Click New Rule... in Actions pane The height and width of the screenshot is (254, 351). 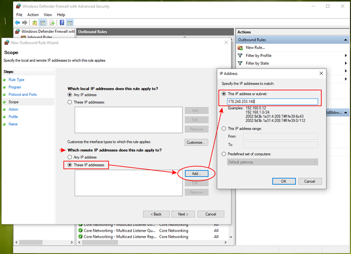coord(256,48)
